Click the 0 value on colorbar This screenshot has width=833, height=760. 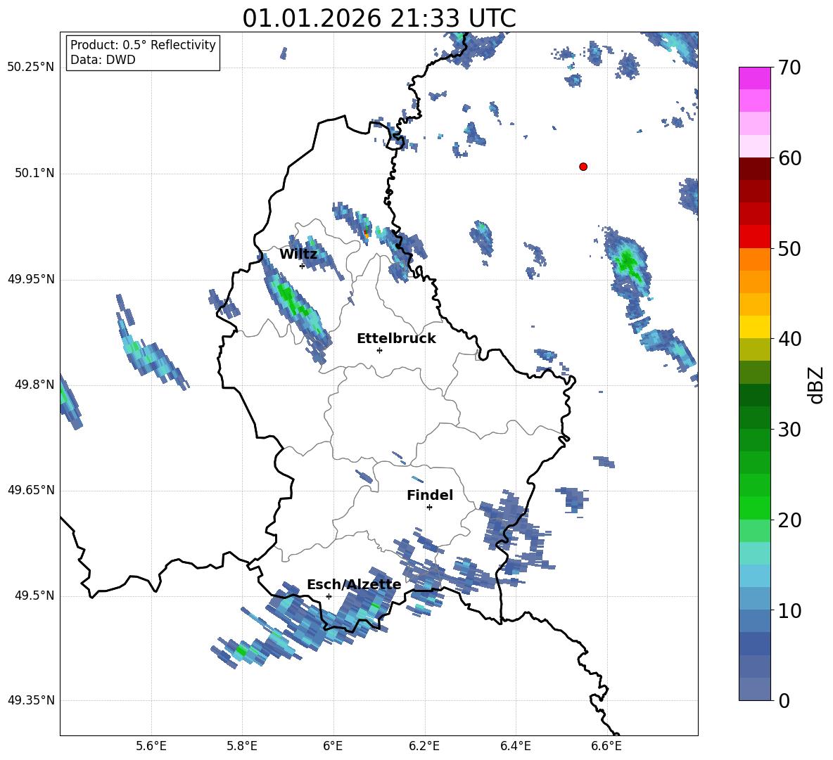click(784, 700)
